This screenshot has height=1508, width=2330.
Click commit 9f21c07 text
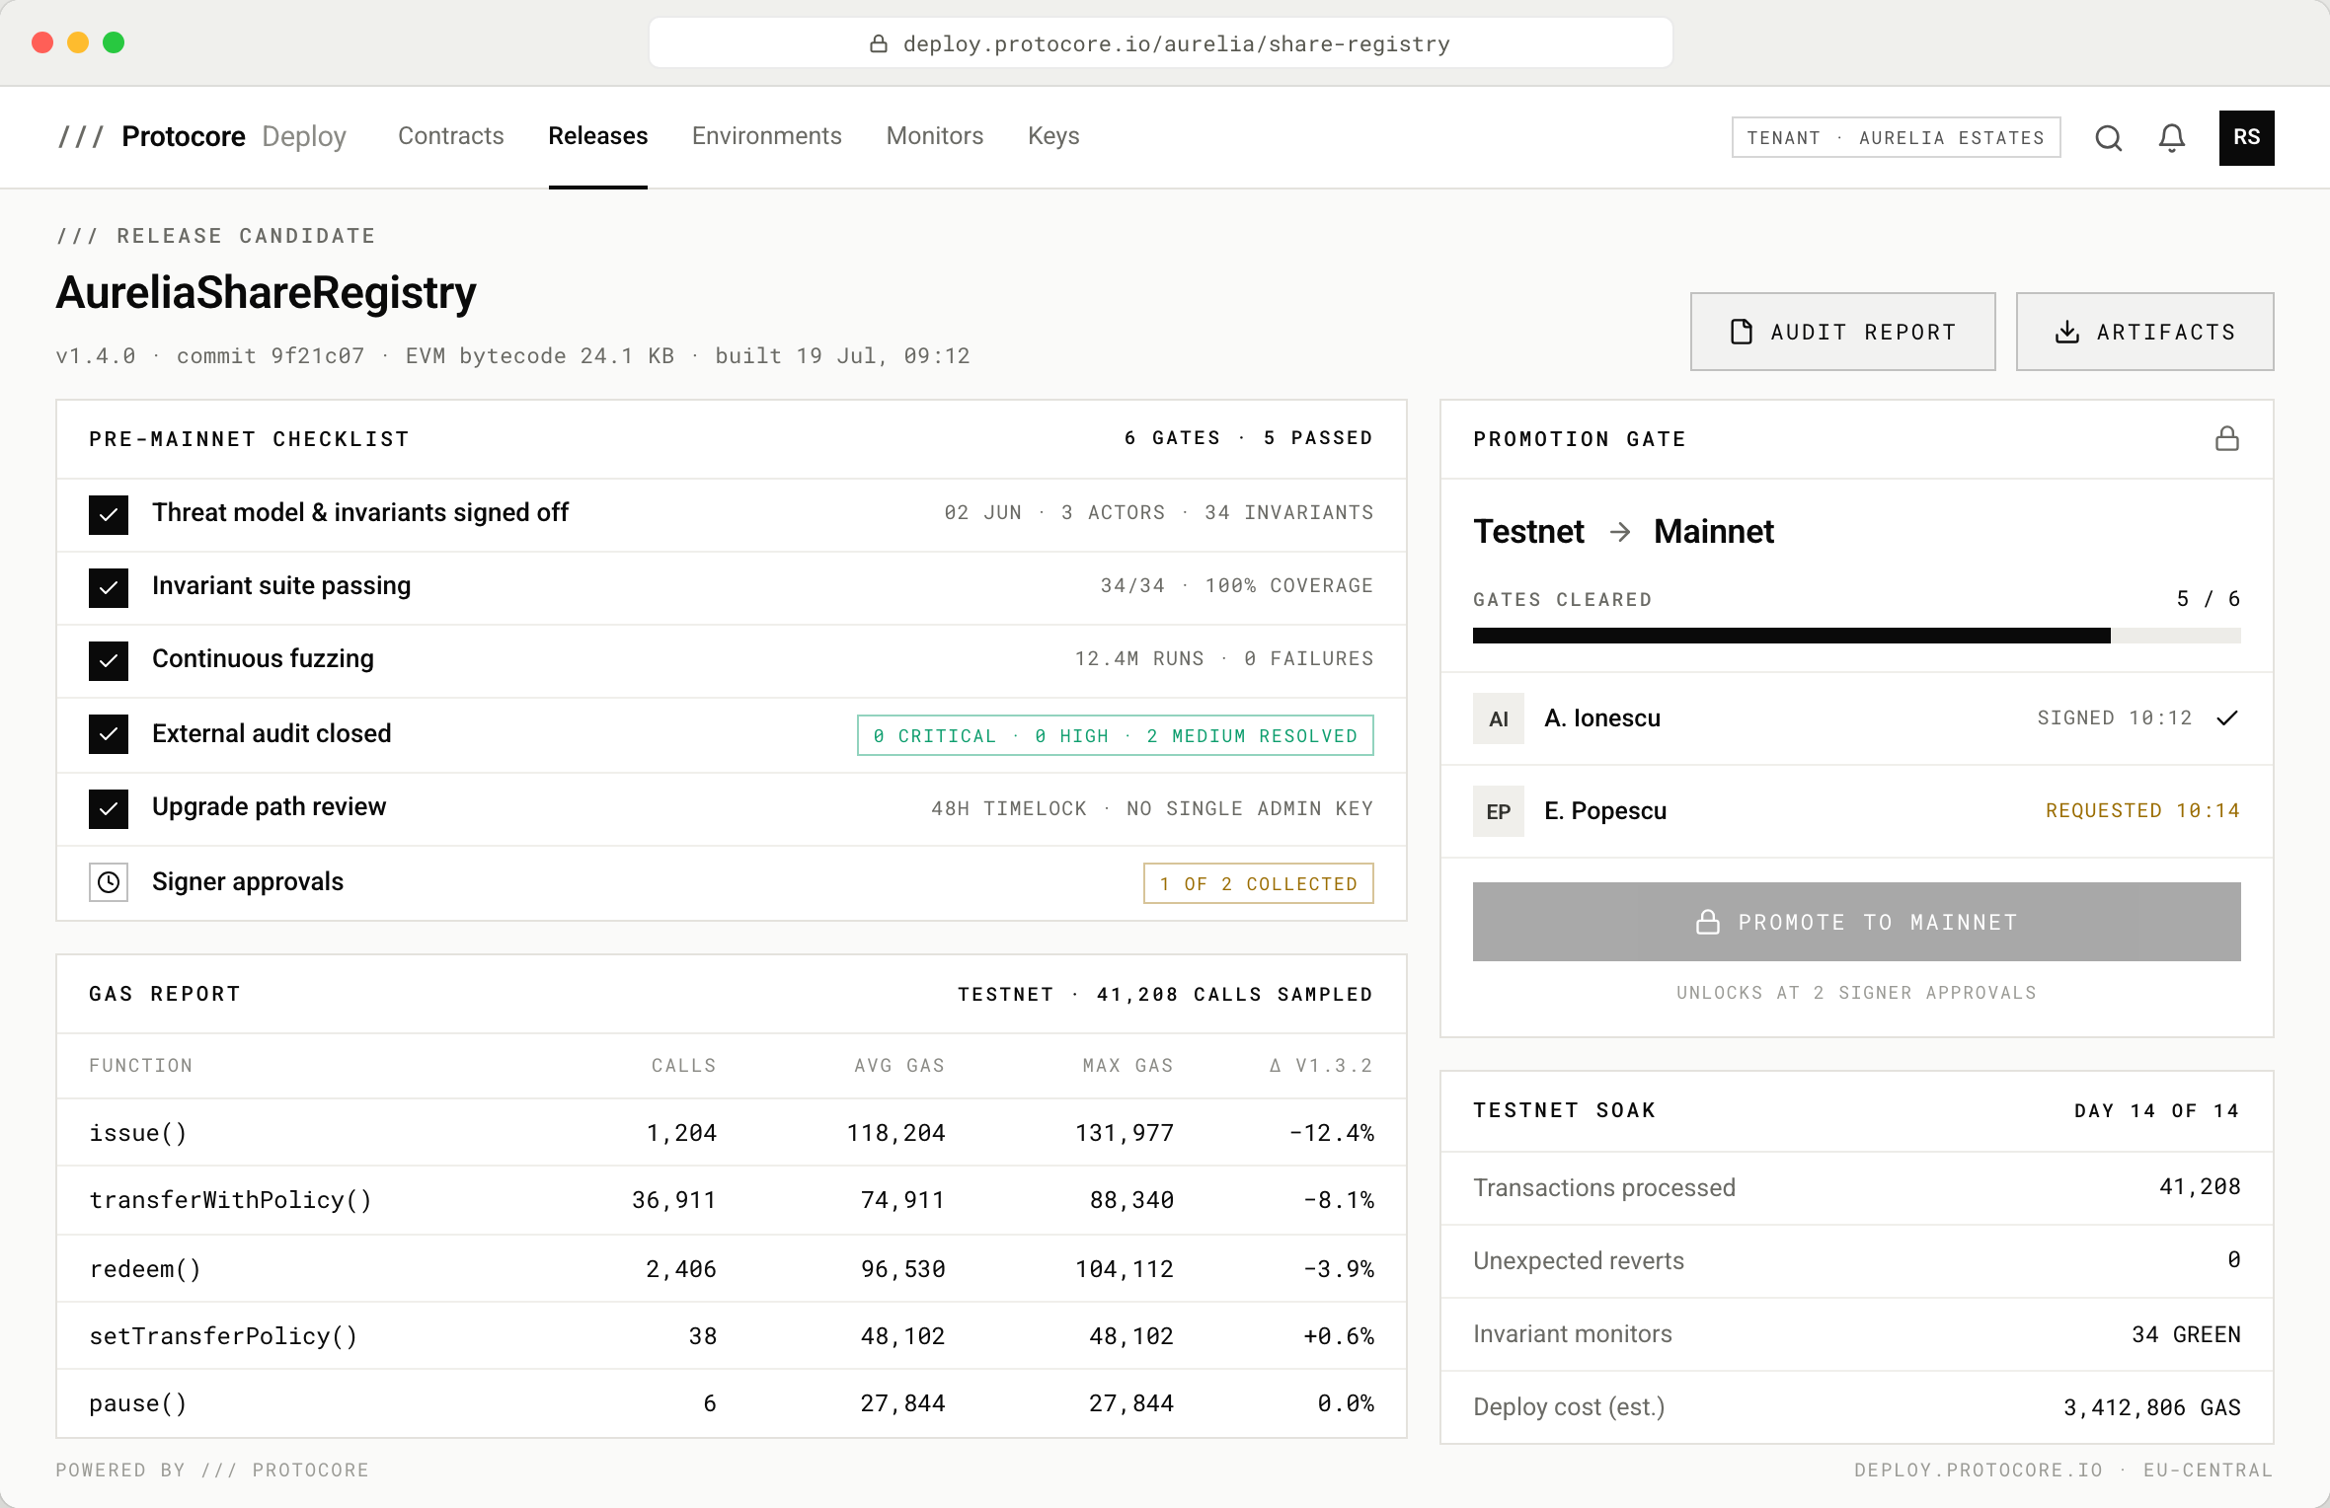pyautogui.click(x=271, y=355)
